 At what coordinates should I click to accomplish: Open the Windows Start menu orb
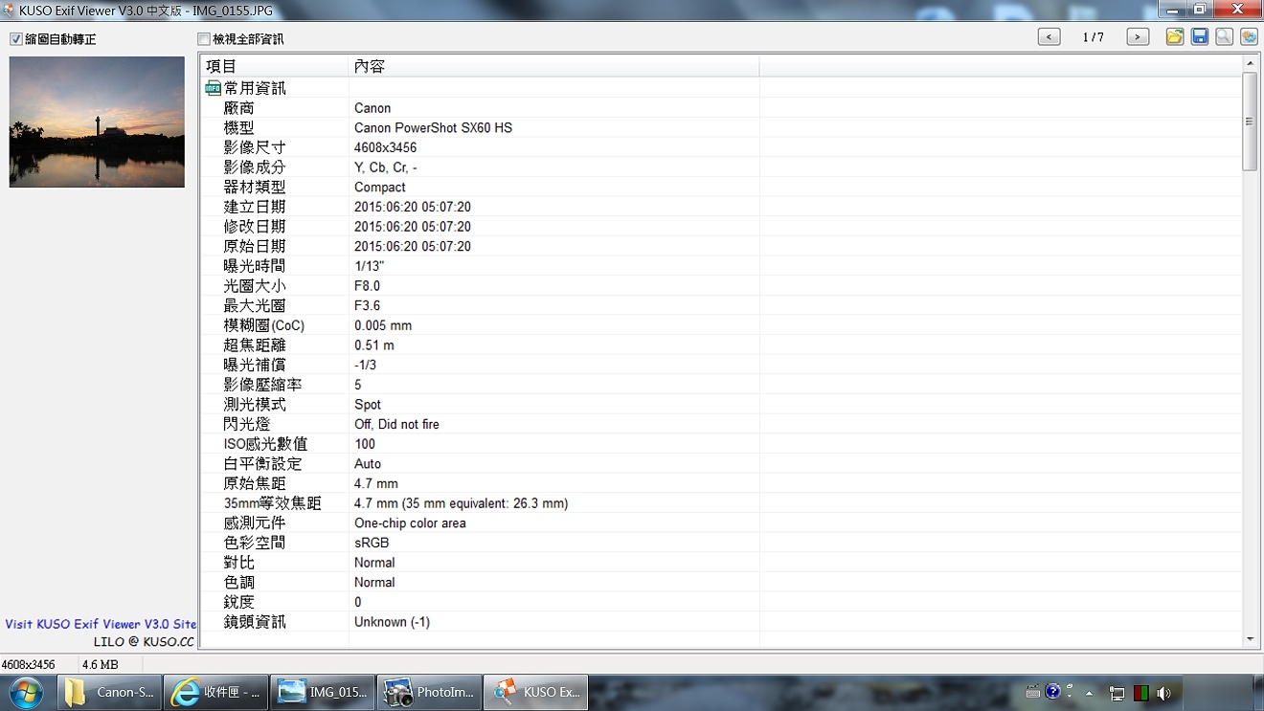[x=26, y=692]
